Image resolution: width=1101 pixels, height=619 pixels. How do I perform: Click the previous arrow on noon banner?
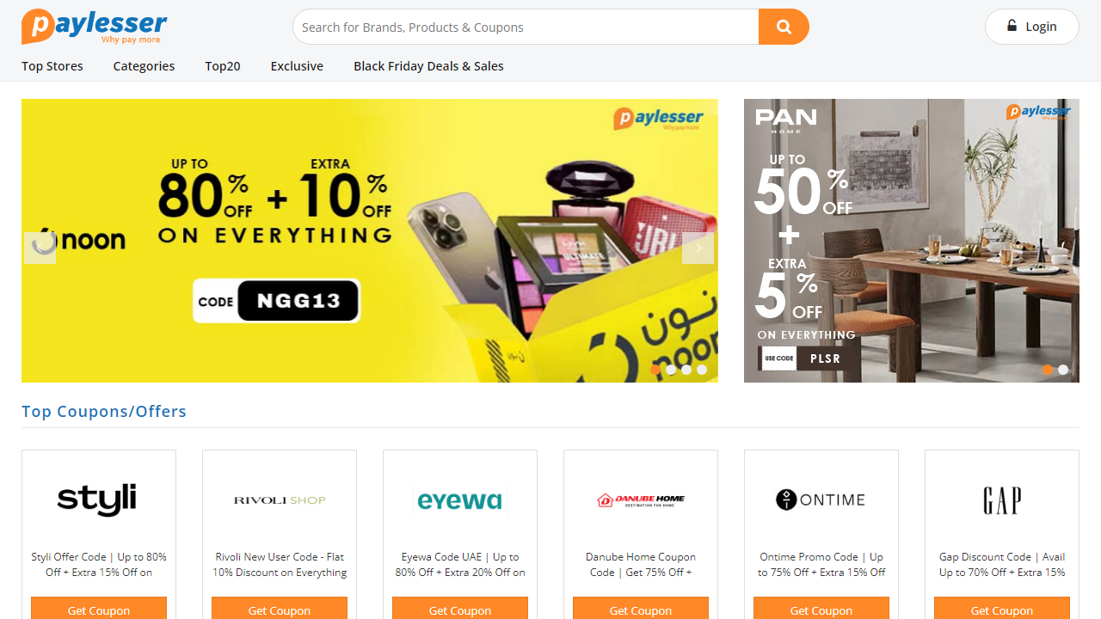[x=40, y=248]
